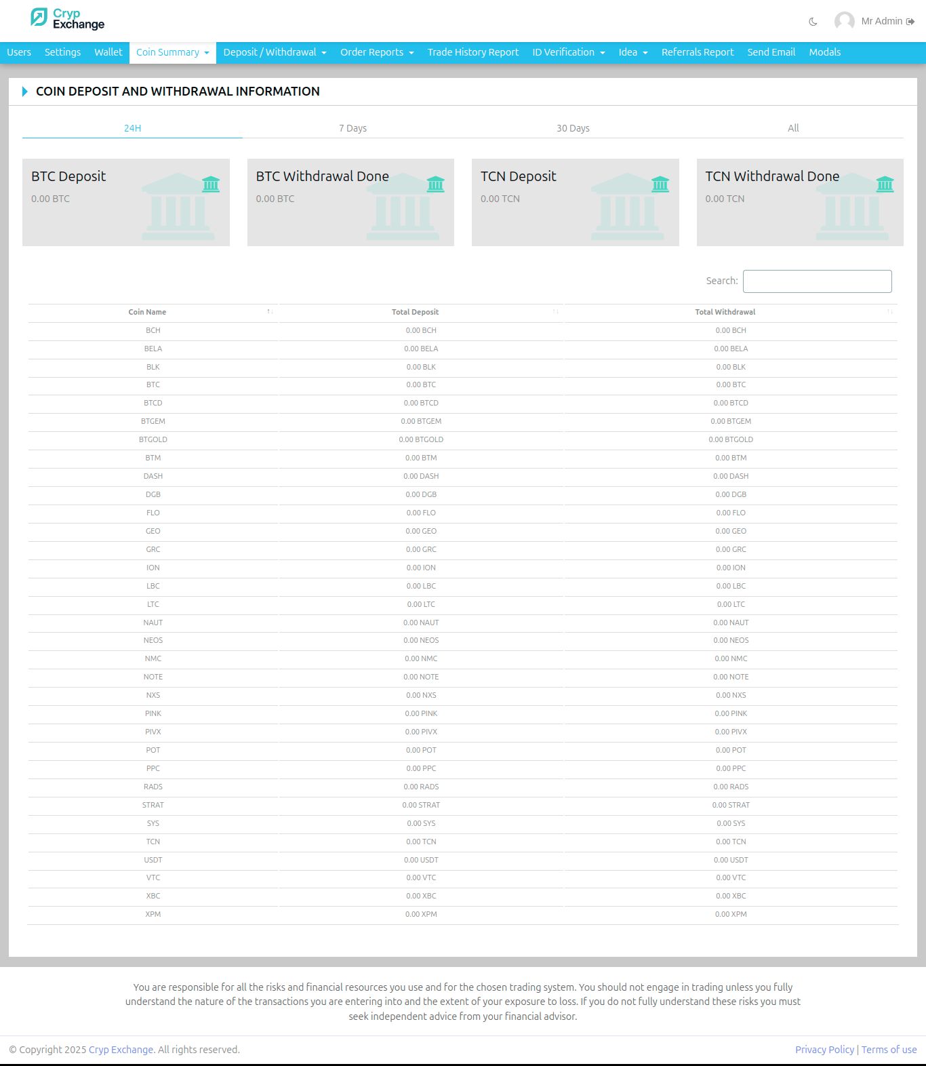Open the Privacy Policy link
The width and height of the screenshot is (926, 1066).
tap(824, 1050)
